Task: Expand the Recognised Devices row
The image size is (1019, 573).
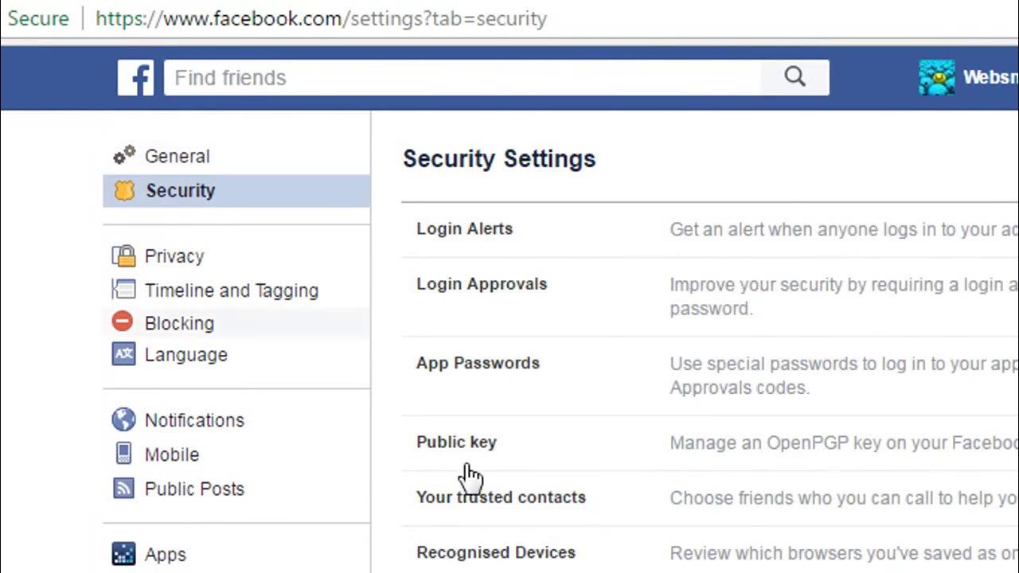Action: 495,552
